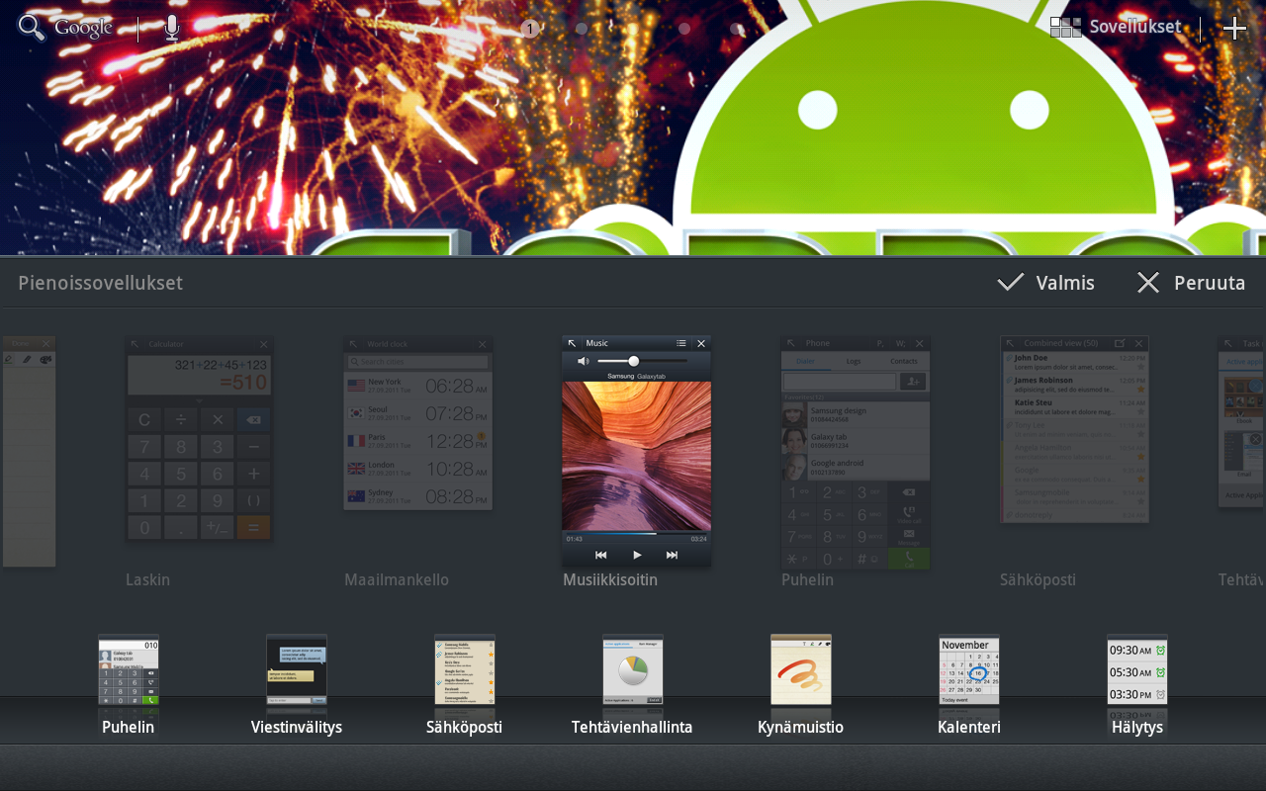Open Google search from the home bar
Screen dimensions: 1266x791
[x=65, y=28]
